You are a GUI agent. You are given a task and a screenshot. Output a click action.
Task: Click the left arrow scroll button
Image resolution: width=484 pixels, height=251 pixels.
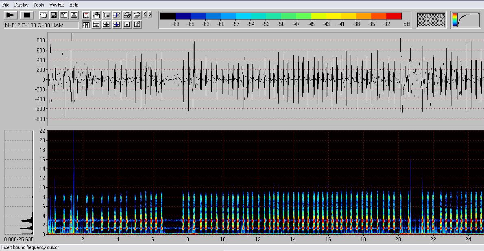tap(145, 15)
